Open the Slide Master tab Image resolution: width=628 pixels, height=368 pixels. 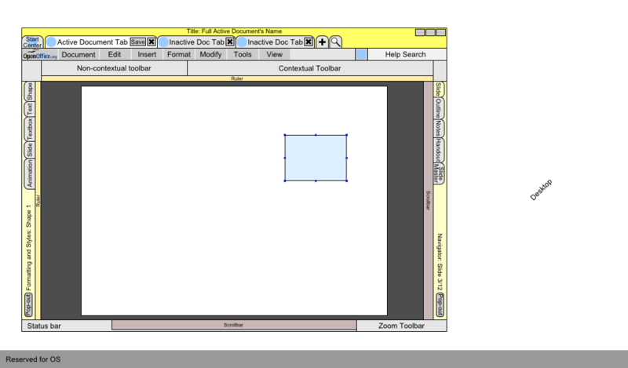439,173
